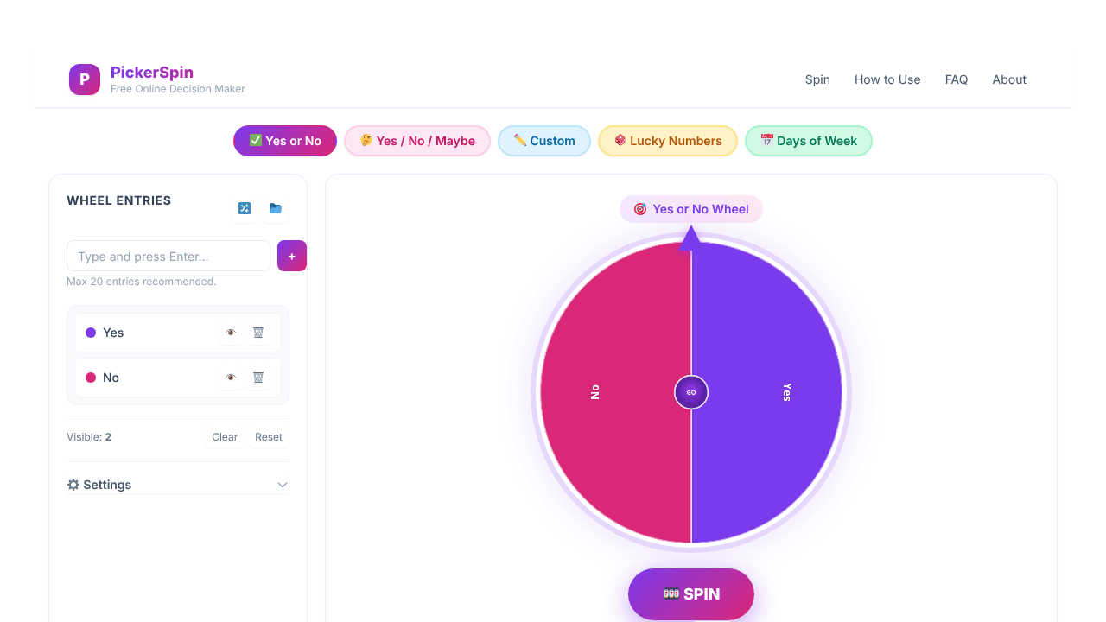Focus the Type and press Enter field
This screenshot has width=1106, height=622.
point(168,256)
